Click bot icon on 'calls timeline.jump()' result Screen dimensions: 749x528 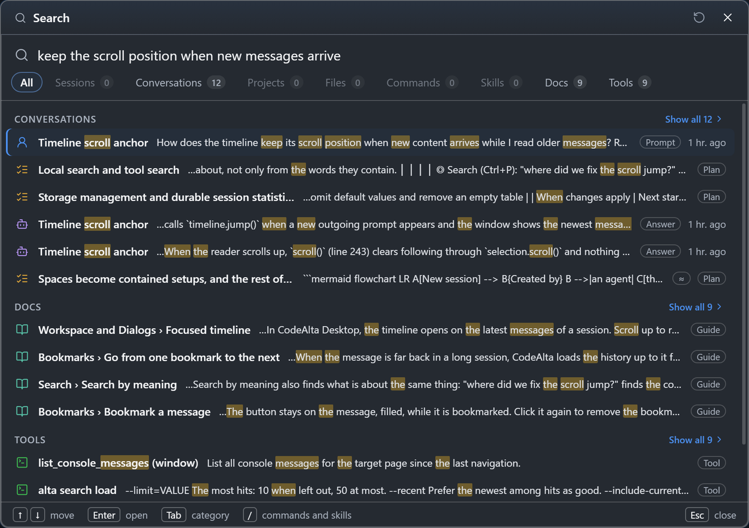coord(22,224)
